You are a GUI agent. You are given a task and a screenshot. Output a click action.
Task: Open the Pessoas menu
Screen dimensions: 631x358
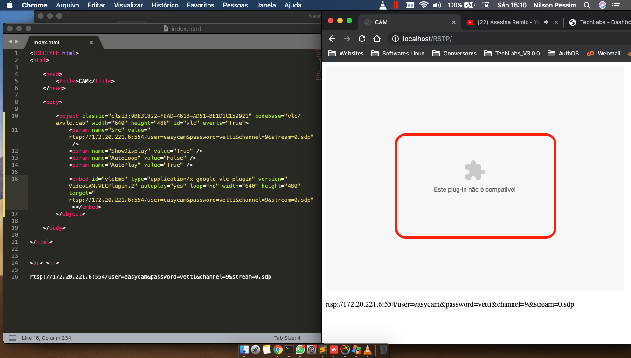(236, 5)
